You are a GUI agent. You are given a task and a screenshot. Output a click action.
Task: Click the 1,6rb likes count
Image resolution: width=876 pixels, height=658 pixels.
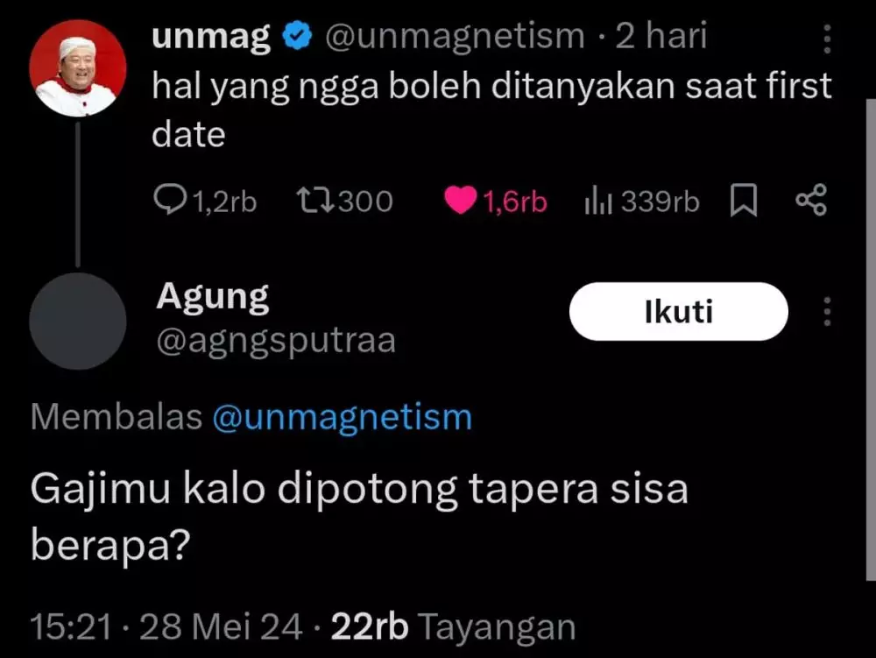[x=515, y=200]
